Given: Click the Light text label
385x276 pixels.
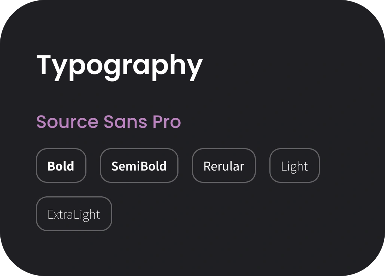Looking at the screenshot, I should coord(294,167).
